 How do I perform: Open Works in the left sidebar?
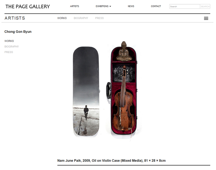[9, 41]
